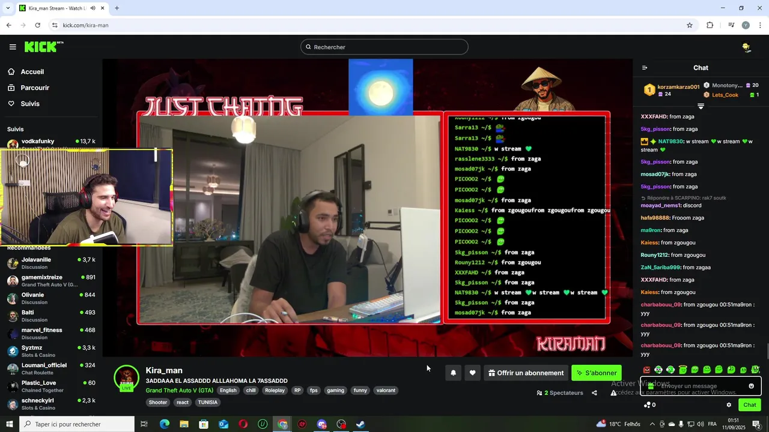The height and width of the screenshot is (432, 769).
Task: Click gift icon in chat input
Action: tap(651, 386)
